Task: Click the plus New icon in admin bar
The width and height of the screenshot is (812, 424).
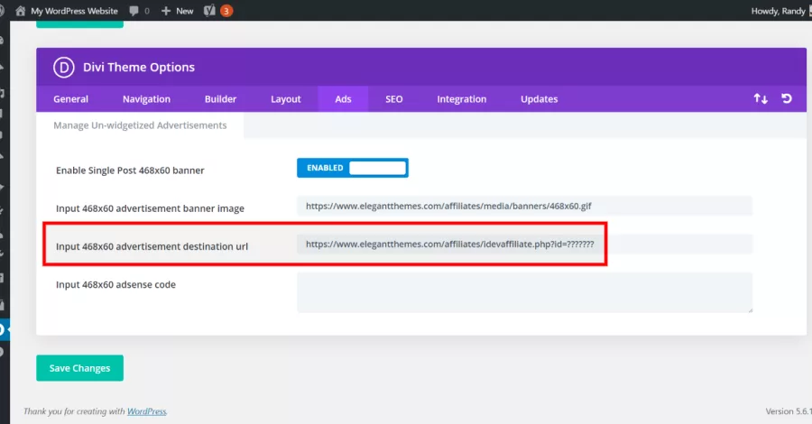Action: tap(166, 11)
